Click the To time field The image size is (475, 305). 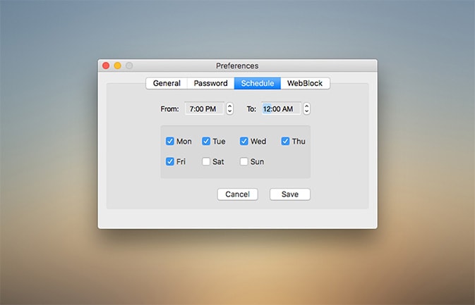281,108
